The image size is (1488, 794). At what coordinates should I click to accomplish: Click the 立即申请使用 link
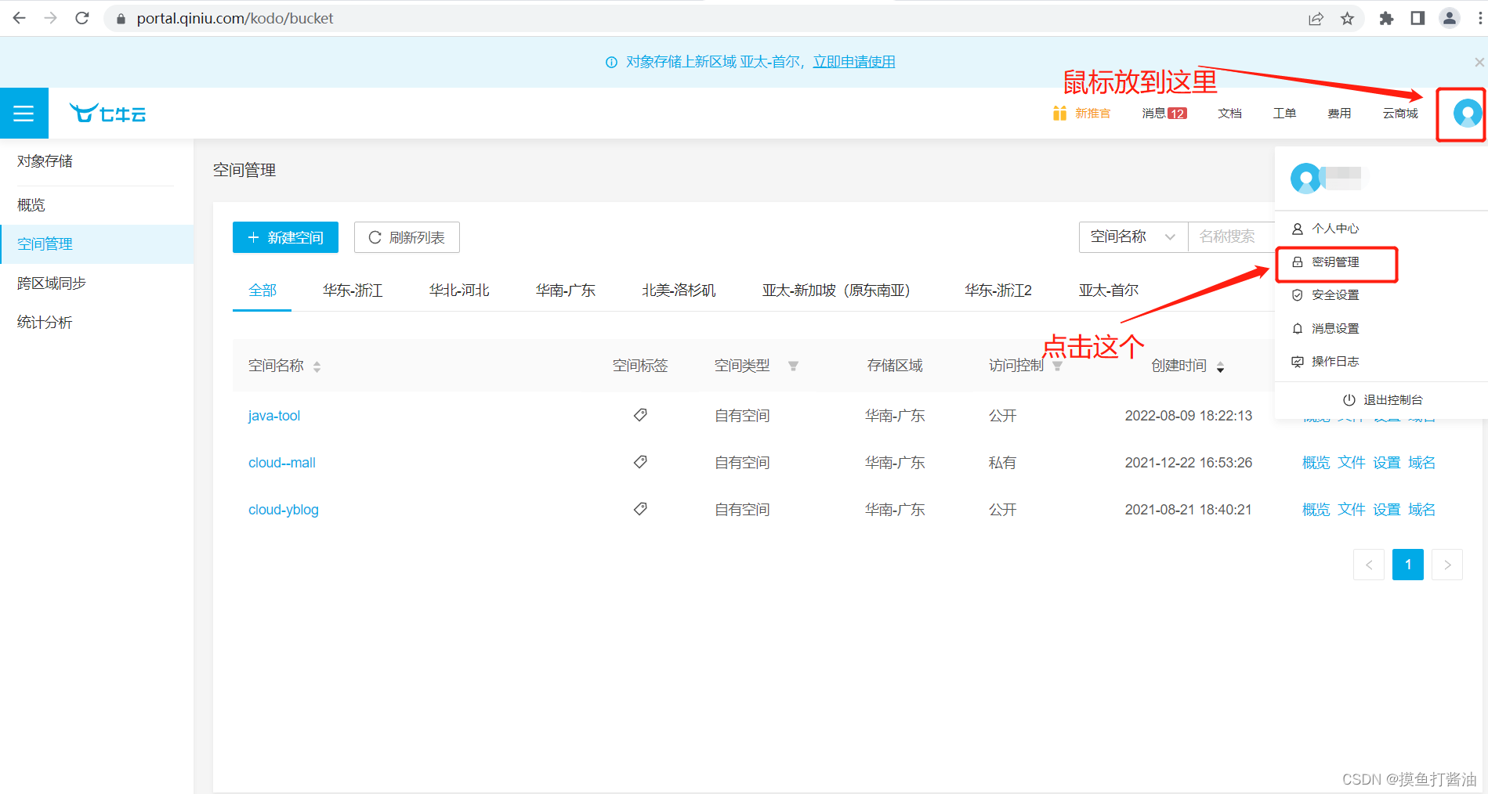(854, 62)
